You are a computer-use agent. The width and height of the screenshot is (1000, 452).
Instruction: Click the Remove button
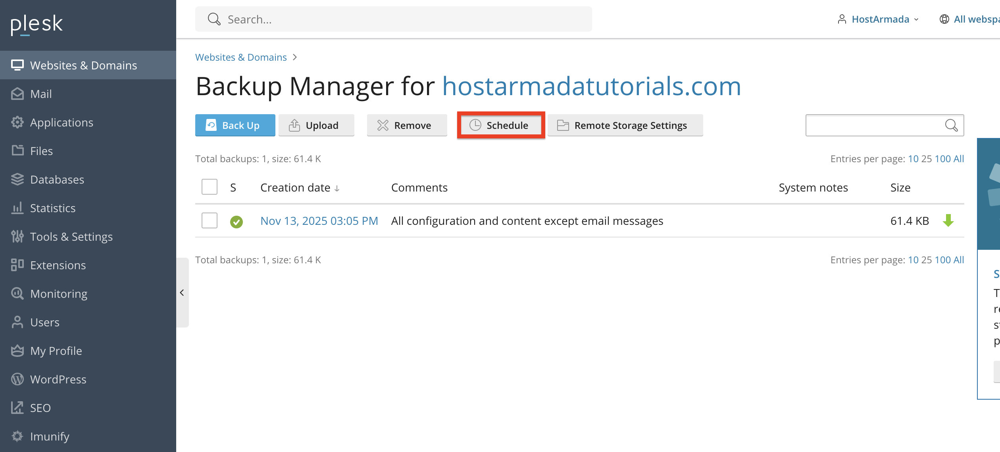coord(407,125)
